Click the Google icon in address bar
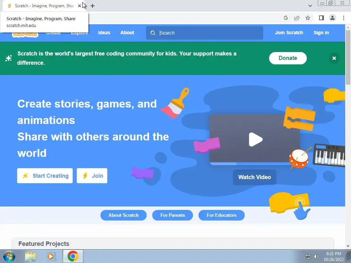The height and width of the screenshot is (263, 351). pyautogui.click(x=286, y=18)
